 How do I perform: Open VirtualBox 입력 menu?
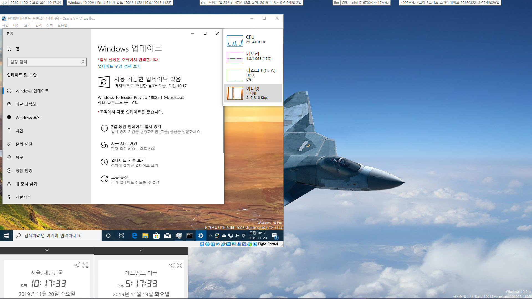pyautogui.click(x=39, y=25)
